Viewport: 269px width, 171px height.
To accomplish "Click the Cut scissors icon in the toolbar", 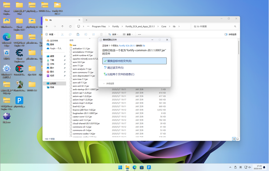I will 62,34.
